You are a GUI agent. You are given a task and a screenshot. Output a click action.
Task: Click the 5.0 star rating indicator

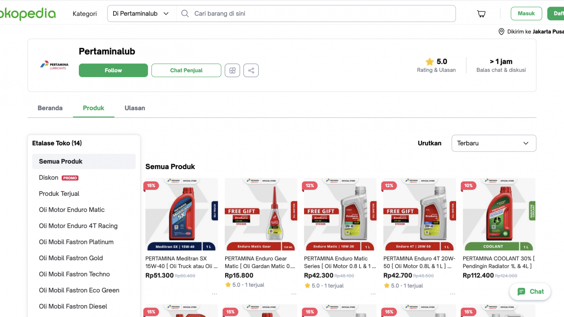[436, 62]
